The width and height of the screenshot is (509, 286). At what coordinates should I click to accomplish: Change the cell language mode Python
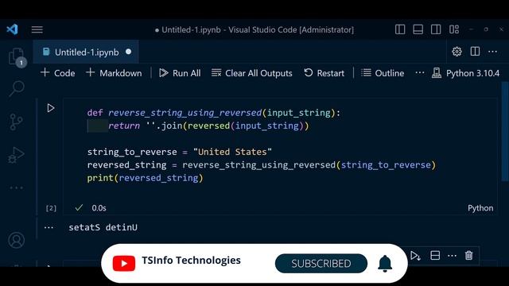tap(480, 208)
